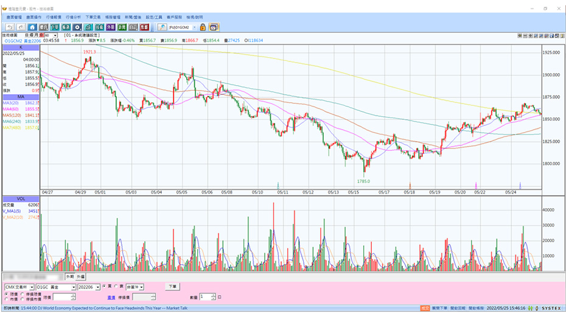566x314 pixels.
Task: Select the highlighted 分 minute period toggle
Action: click(x=41, y=35)
